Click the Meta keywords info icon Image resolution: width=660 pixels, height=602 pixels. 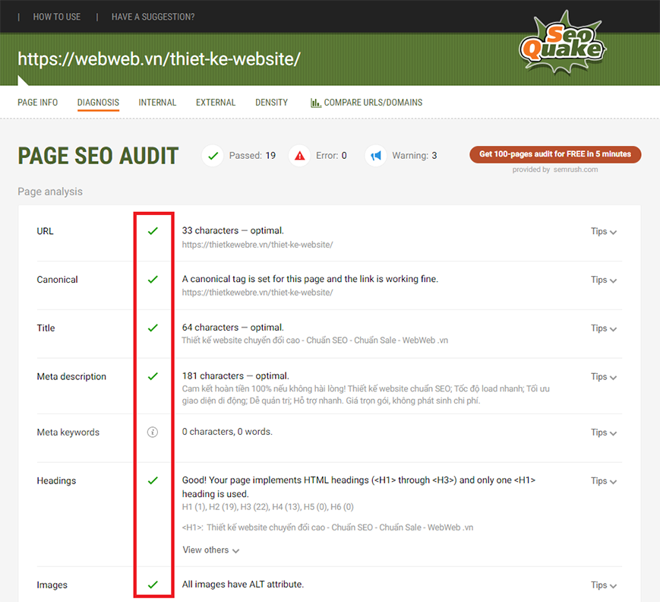(153, 432)
